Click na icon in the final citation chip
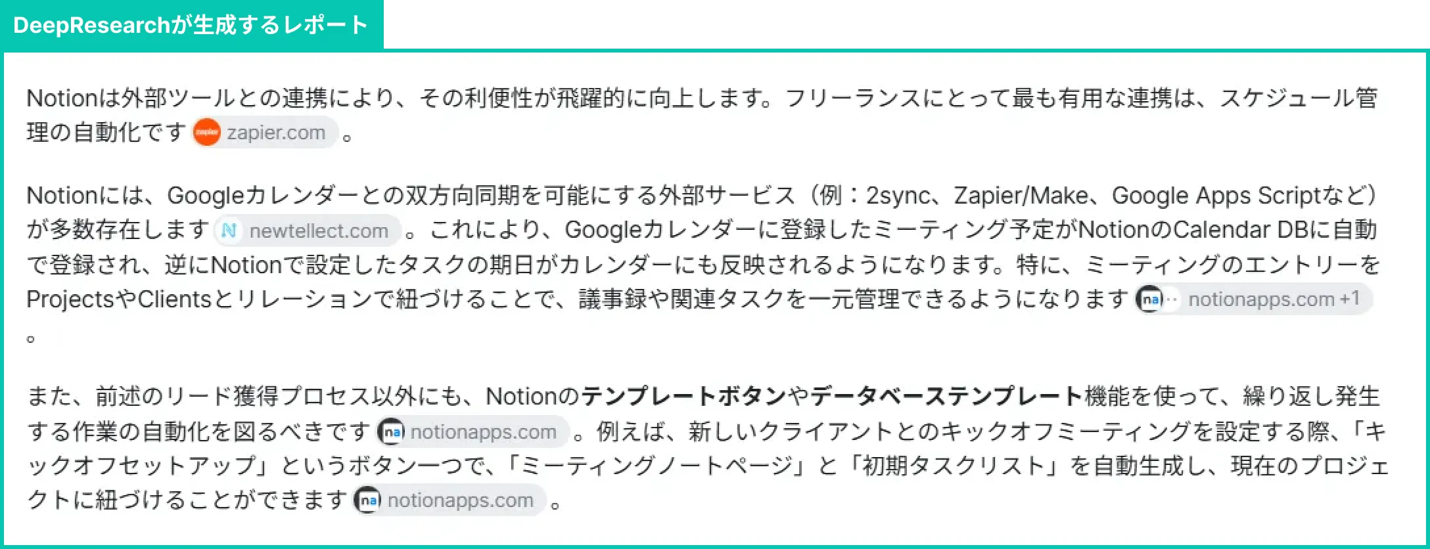The width and height of the screenshot is (1430, 549). [369, 500]
